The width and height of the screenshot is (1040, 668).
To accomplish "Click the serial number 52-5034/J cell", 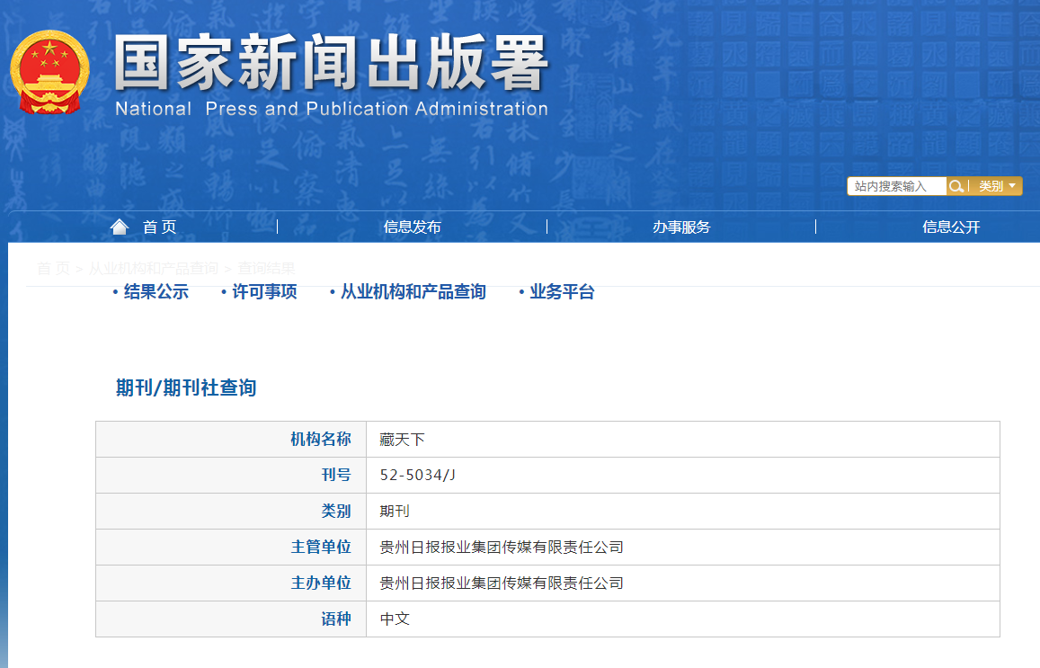I will 418,476.
